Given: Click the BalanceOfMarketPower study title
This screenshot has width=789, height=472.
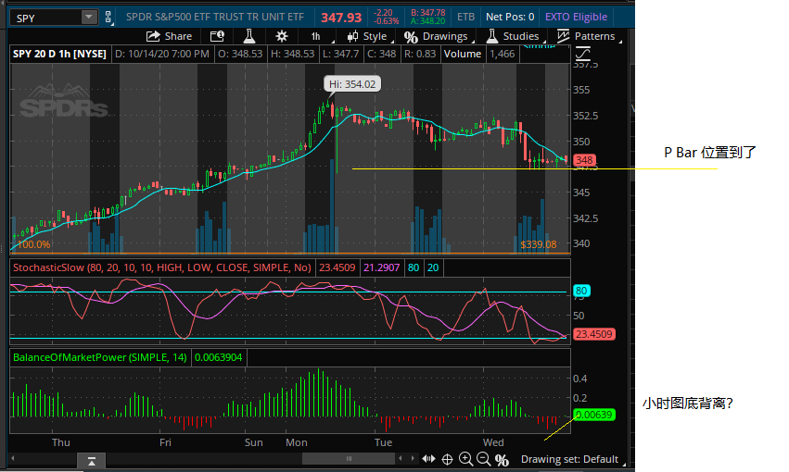Looking at the screenshot, I should tap(99, 357).
